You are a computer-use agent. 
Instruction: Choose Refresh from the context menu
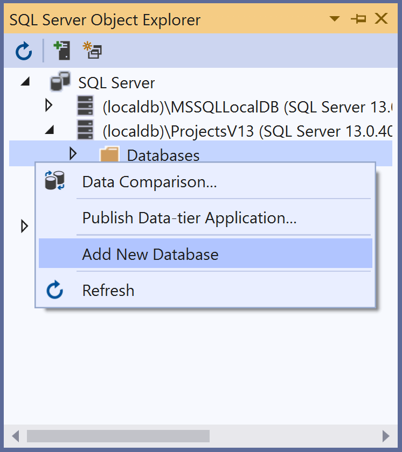(205, 289)
